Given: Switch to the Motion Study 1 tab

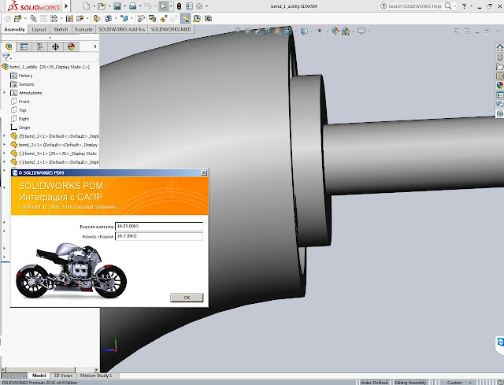Looking at the screenshot, I should coord(96,376).
